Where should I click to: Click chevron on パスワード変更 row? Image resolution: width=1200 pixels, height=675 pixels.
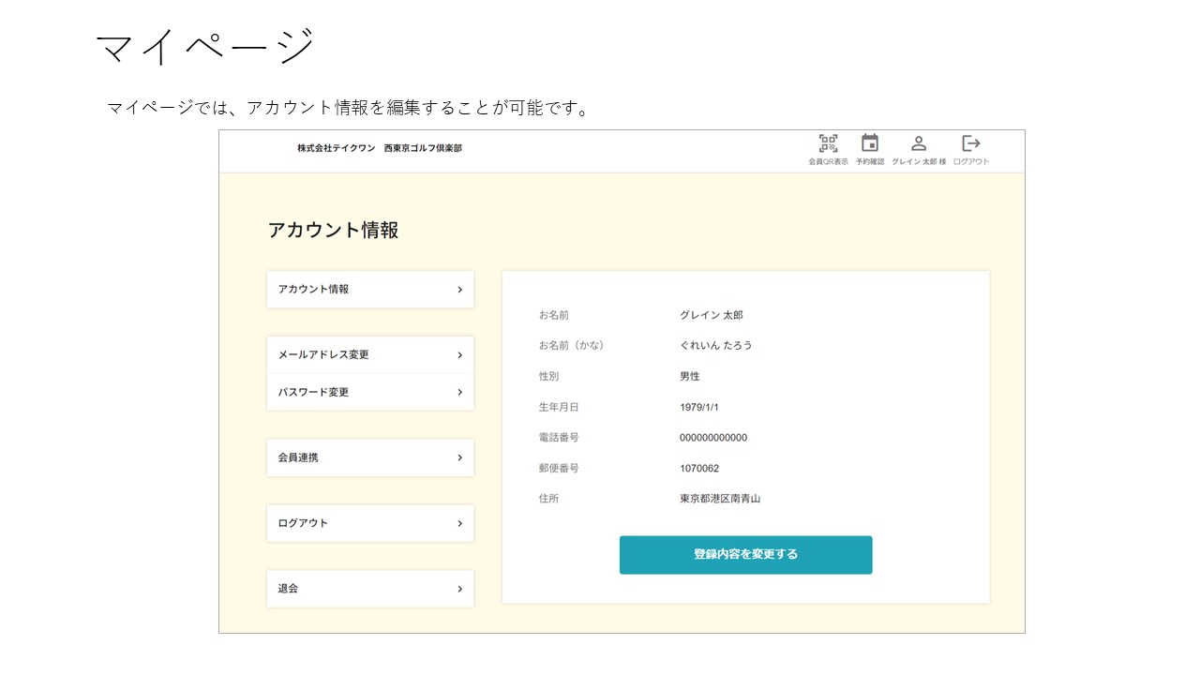[459, 392]
